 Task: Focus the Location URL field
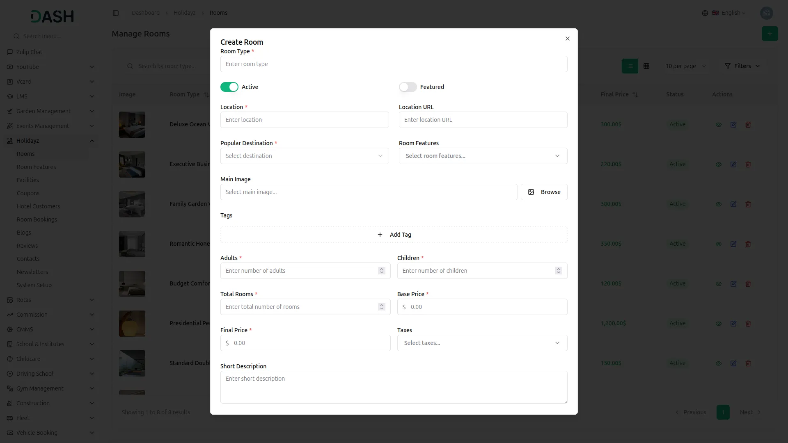pyautogui.click(x=483, y=120)
